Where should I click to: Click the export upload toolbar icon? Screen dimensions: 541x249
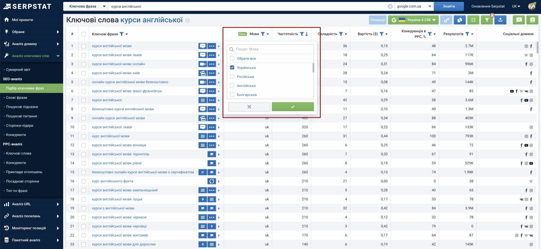(500, 20)
